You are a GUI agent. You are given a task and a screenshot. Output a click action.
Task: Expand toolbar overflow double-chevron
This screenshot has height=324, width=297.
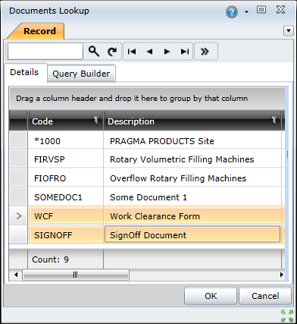[x=205, y=52]
